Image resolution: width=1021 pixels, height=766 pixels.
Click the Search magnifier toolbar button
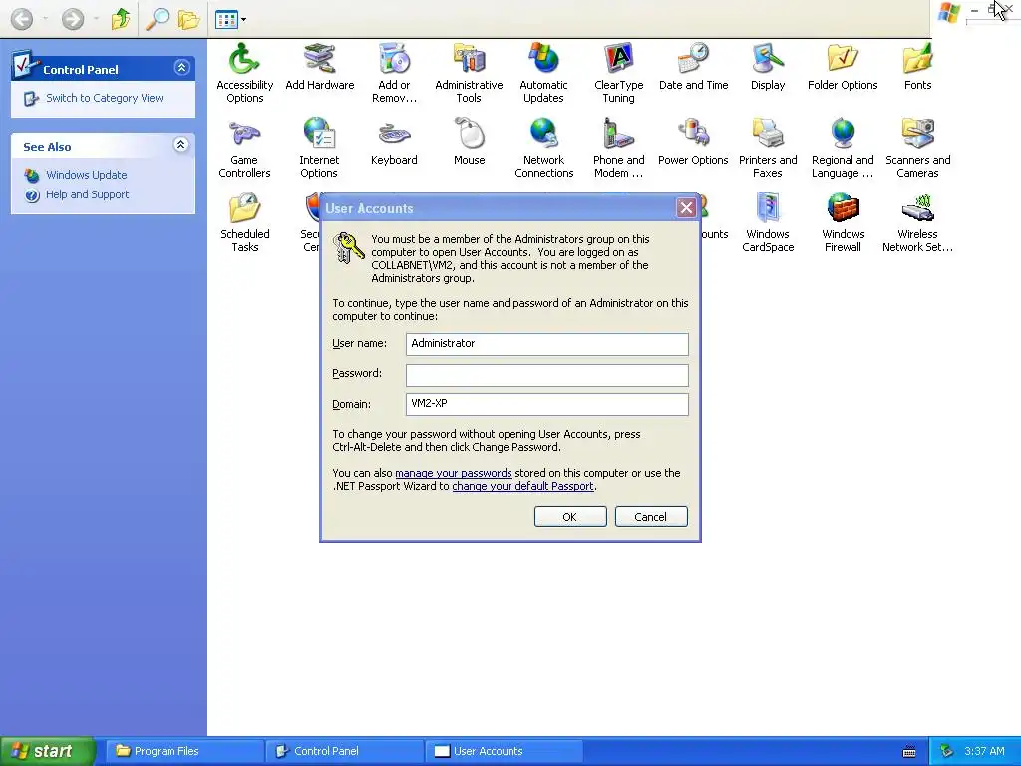(157, 19)
